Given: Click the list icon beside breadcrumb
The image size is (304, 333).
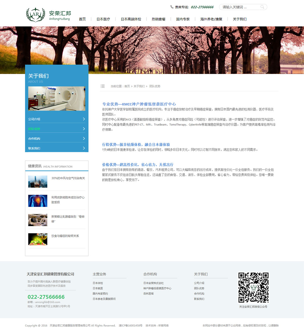Looking at the screenshot, I should [x=103, y=86].
